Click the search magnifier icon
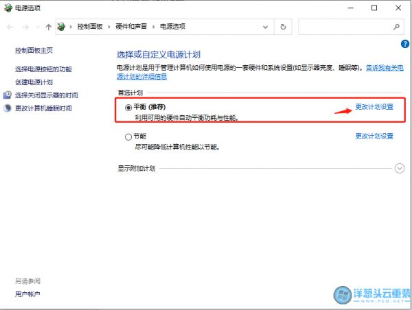The height and width of the screenshot is (310, 412). pyautogui.click(x=396, y=27)
